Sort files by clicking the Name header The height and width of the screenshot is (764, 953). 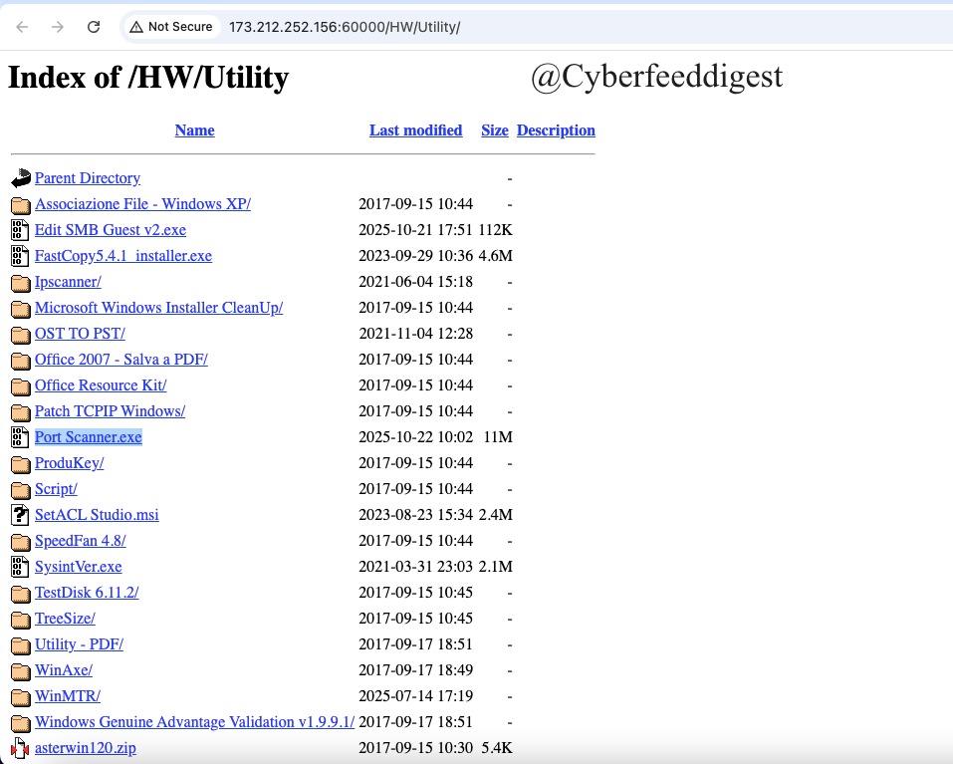pos(194,130)
